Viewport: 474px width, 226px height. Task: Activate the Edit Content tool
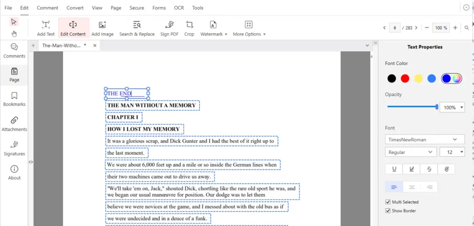point(73,28)
